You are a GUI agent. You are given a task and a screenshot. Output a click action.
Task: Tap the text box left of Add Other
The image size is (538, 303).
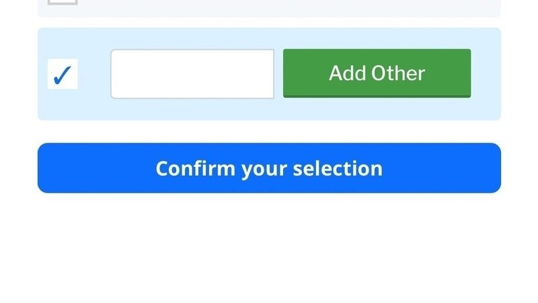click(192, 74)
